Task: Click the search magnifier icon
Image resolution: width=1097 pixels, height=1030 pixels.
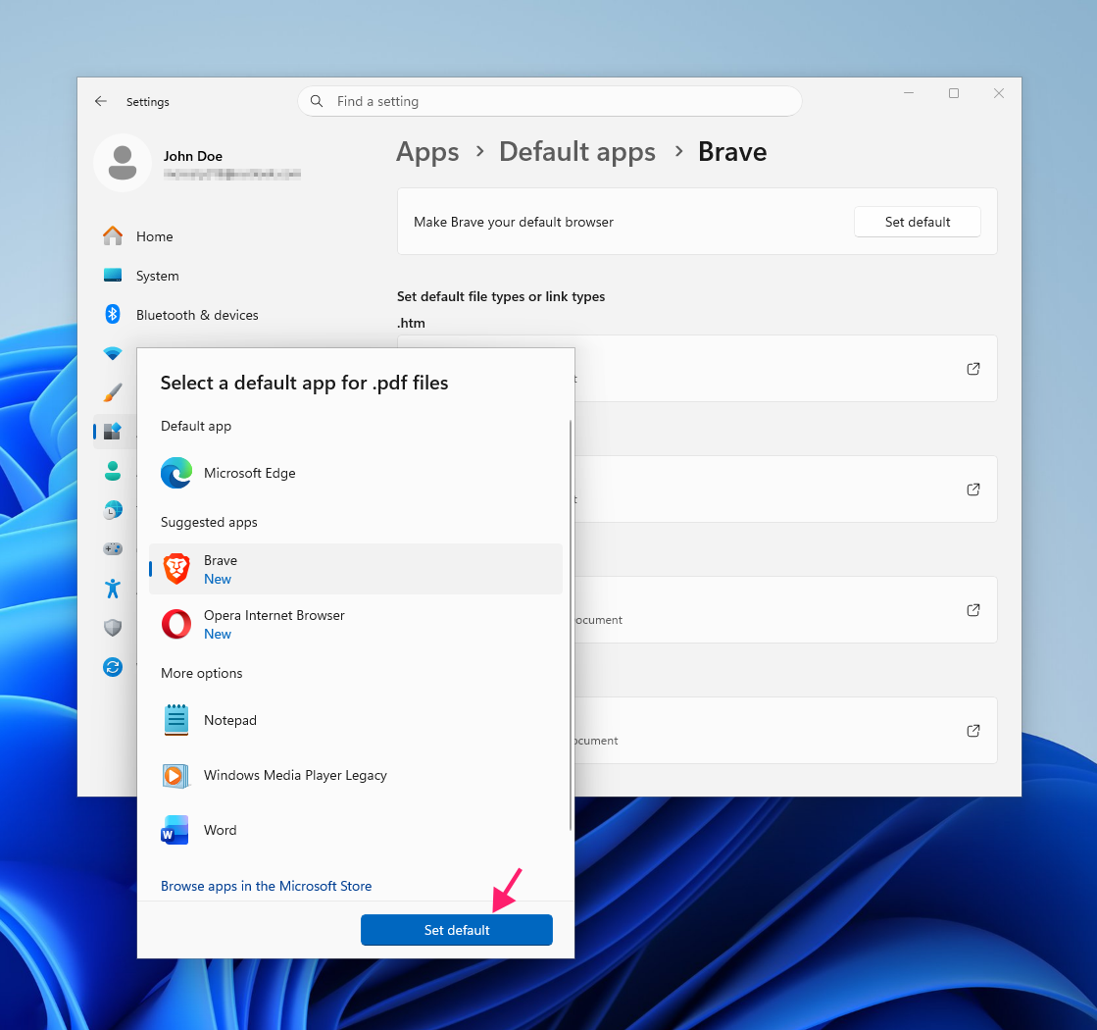Action: coord(317,102)
